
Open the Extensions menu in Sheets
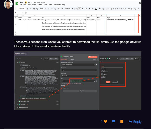pyautogui.click(x=57, y=5)
